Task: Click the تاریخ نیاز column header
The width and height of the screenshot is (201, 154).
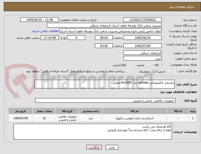Action: (x=20, y=111)
